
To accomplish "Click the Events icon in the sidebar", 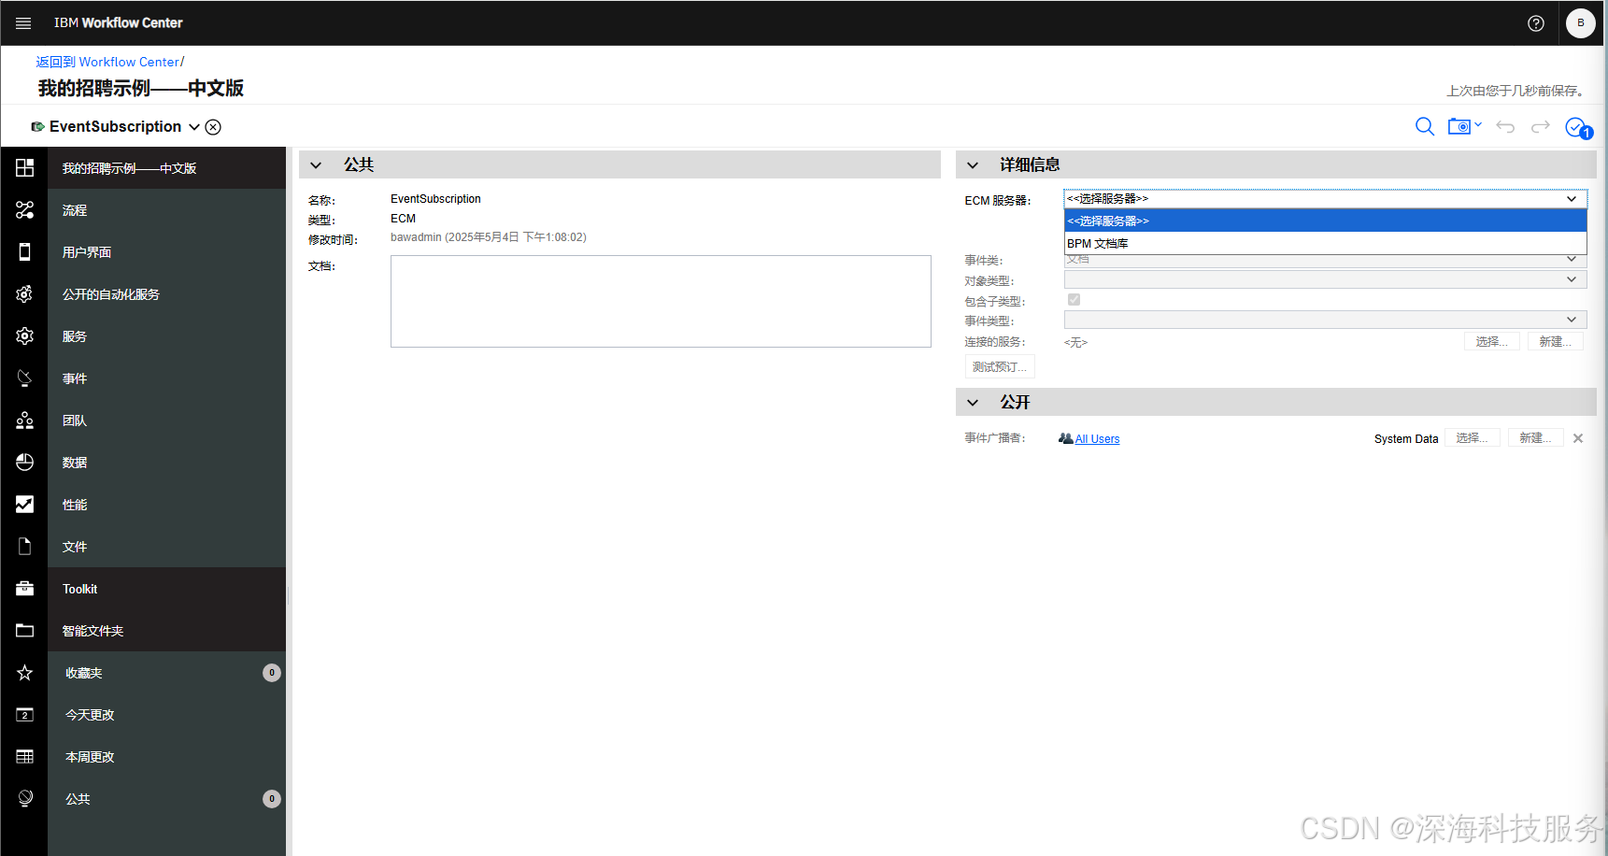I will click(x=24, y=378).
